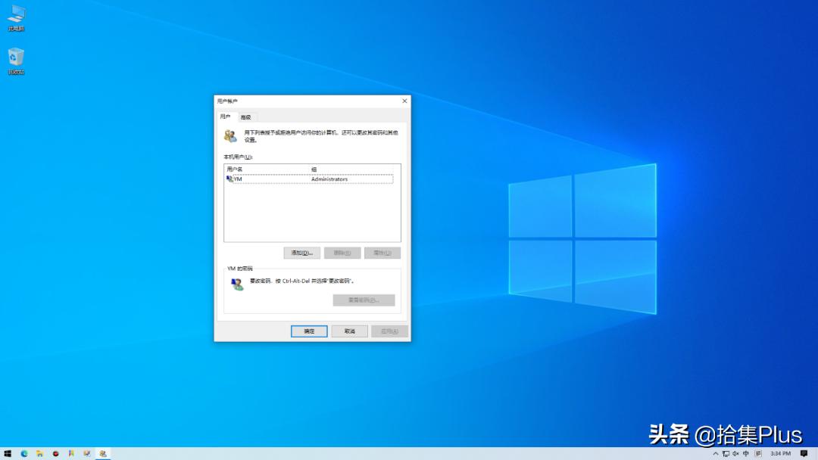Click the 添加 (Add) button
Image resolution: width=818 pixels, height=460 pixels.
(301, 252)
